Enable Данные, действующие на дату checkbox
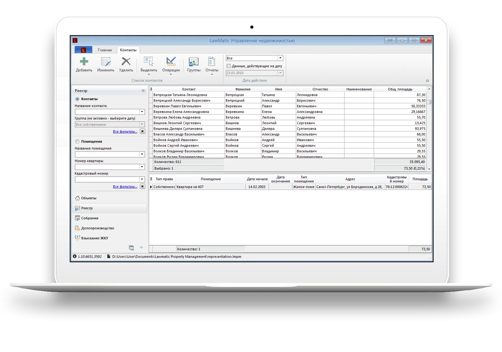The image size is (502, 352). click(x=228, y=66)
